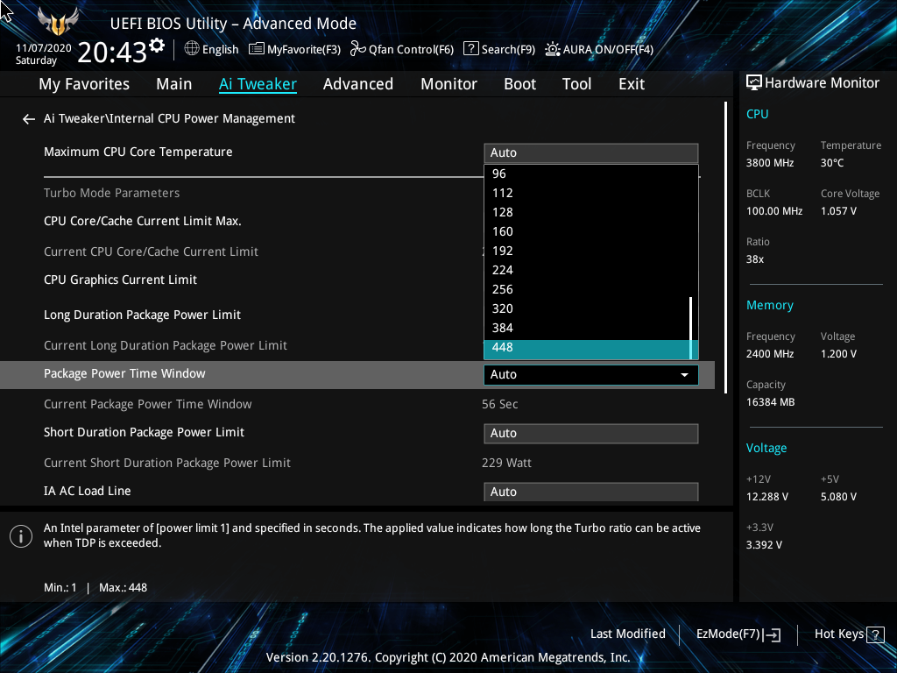
Task: Click the date 11/07/2020
Action: pyautogui.click(x=44, y=48)
